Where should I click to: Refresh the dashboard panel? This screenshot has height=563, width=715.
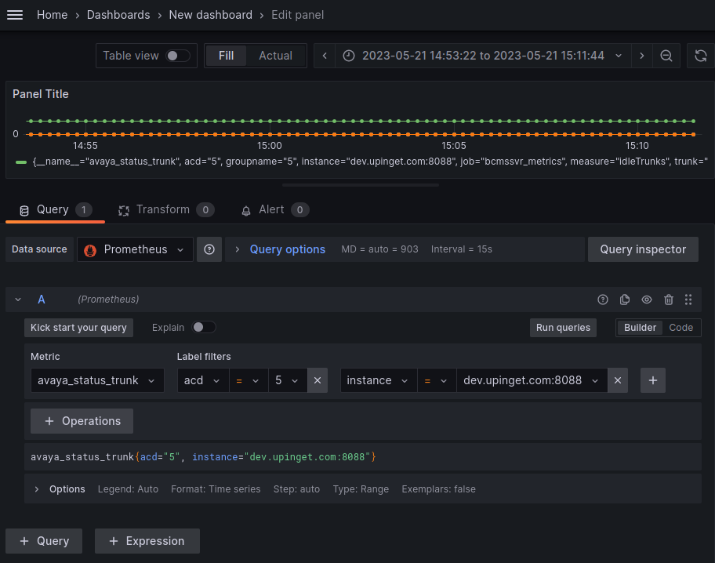pyautogui.click(x=700, y=56)
